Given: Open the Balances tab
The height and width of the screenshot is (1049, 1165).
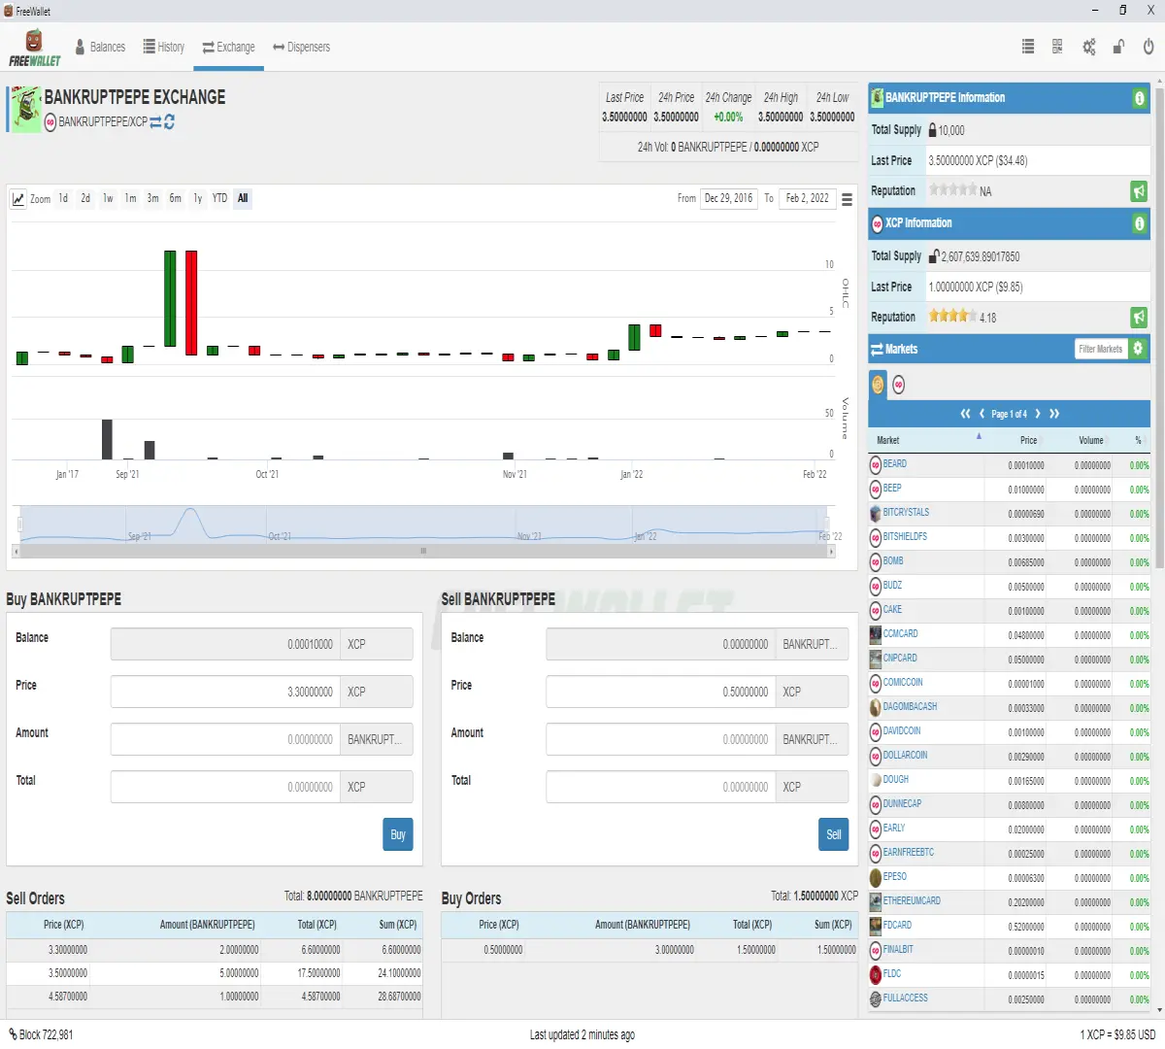Looking at the screenshot, I should 100,47.
